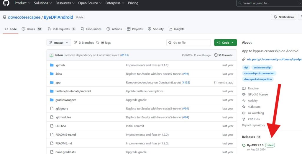This screenshot has height=154, width=302.
Task: Open pull request #94 on the .gitignore row
Action: [x=186, y=109]
